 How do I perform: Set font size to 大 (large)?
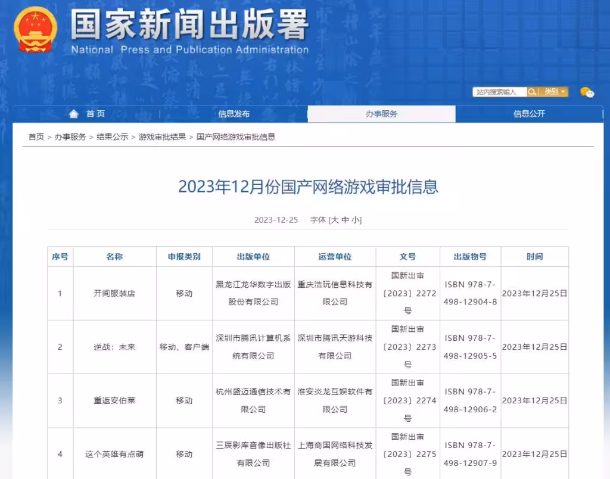click(x=335, y=220)
